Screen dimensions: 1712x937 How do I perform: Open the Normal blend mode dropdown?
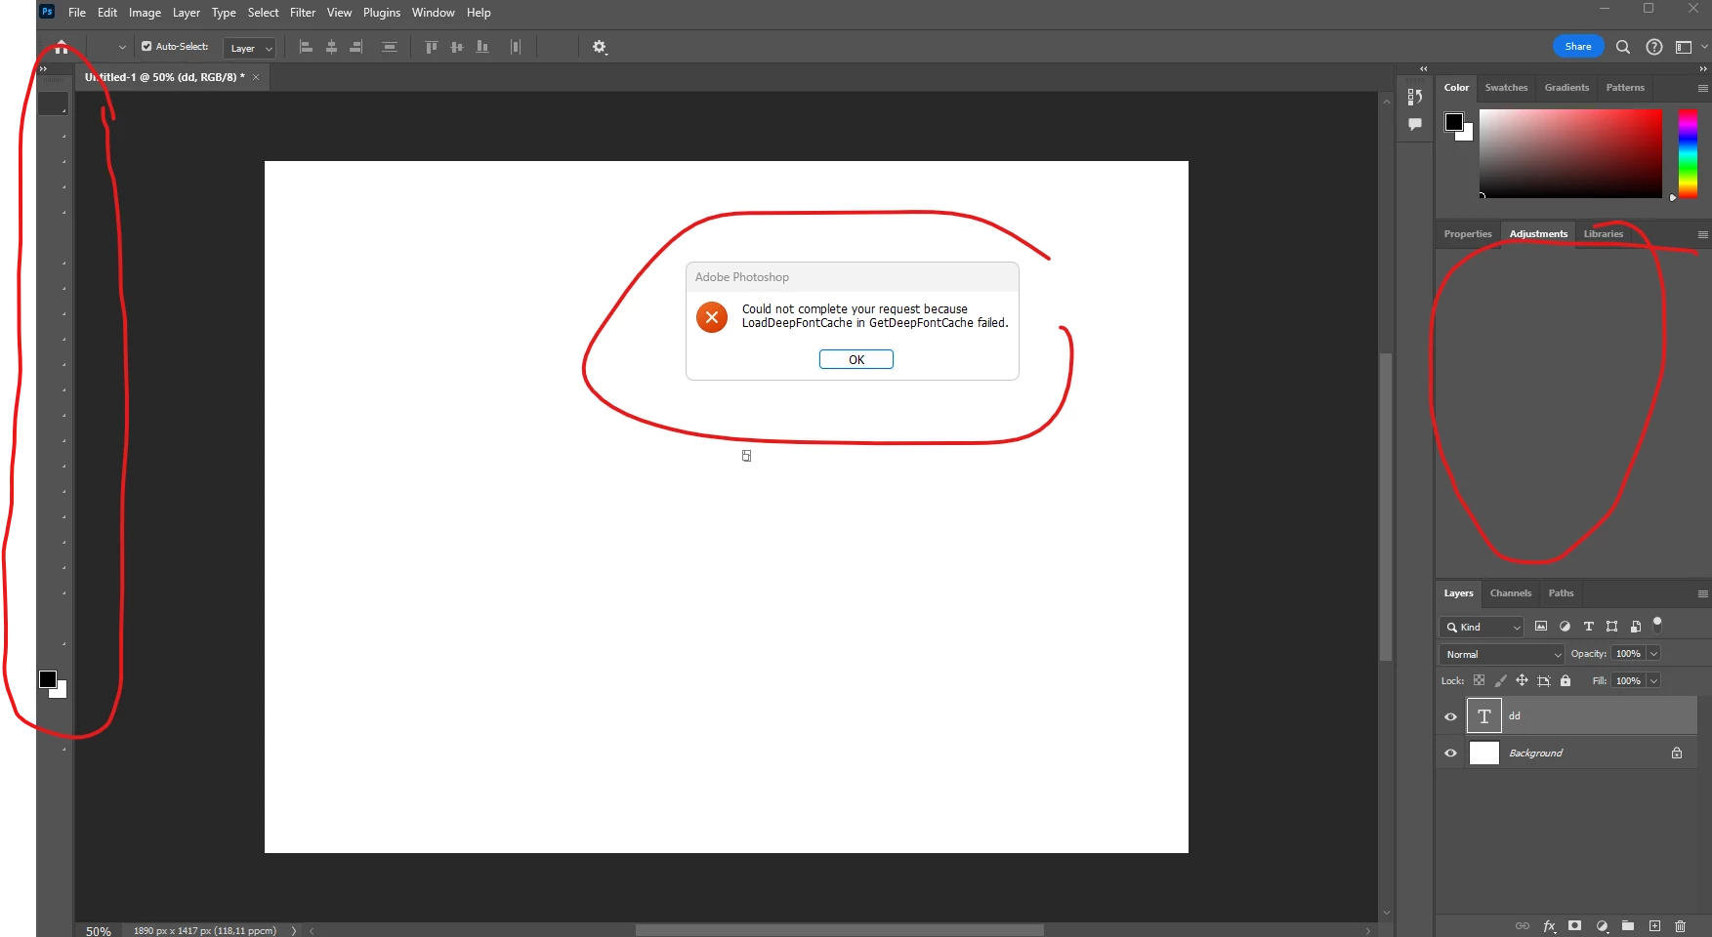point(1502,654)
